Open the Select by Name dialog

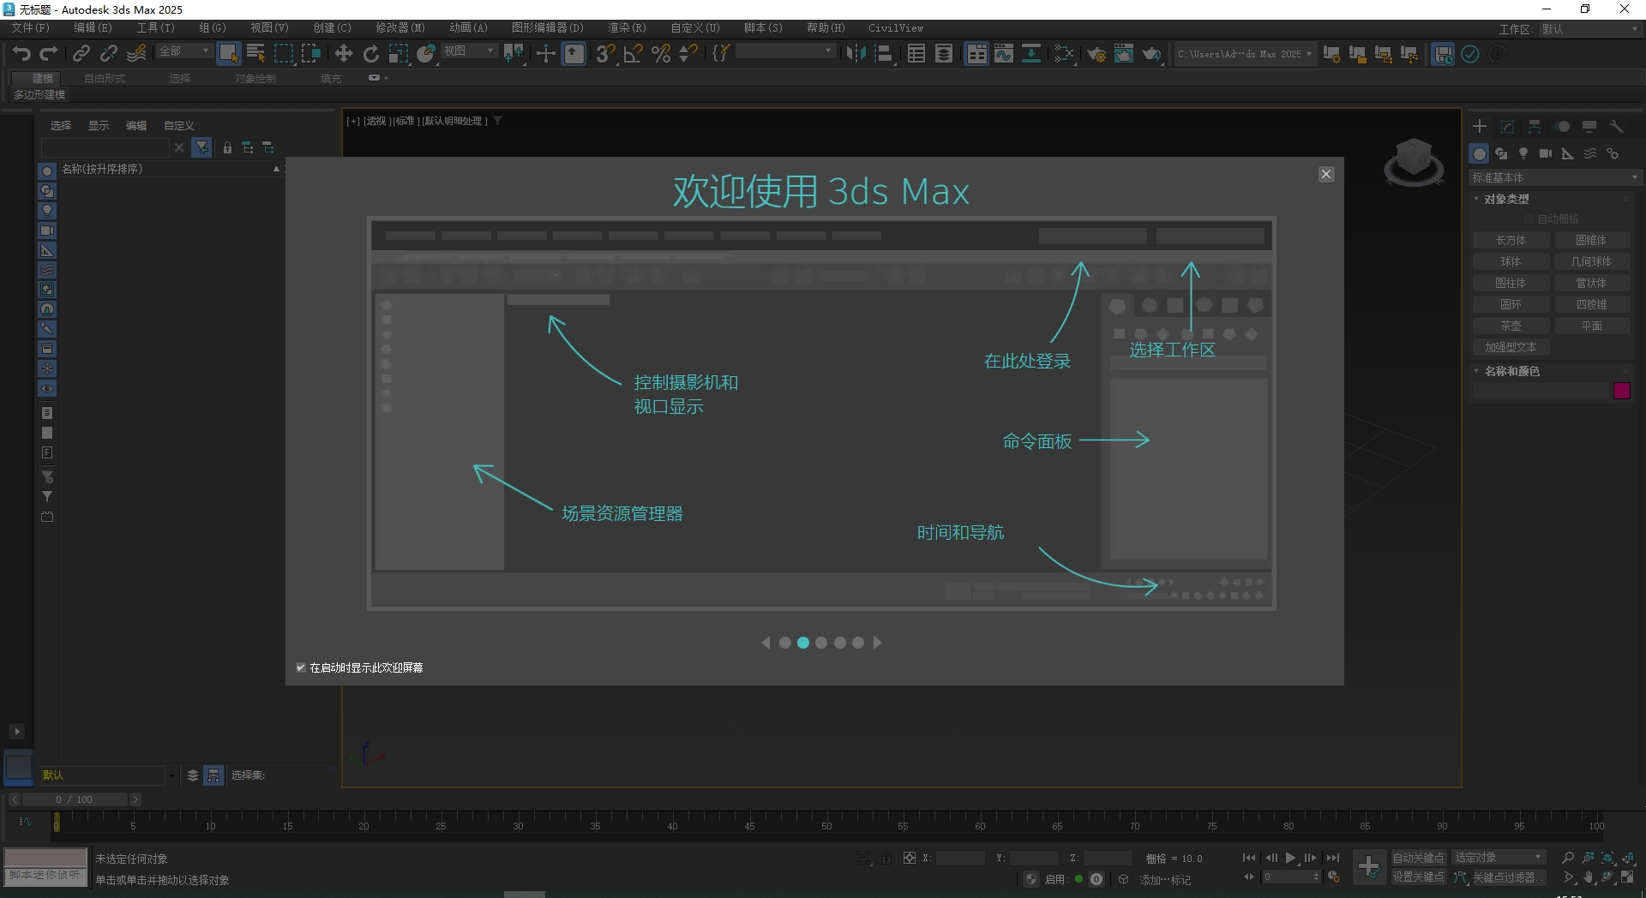[255, 53]
